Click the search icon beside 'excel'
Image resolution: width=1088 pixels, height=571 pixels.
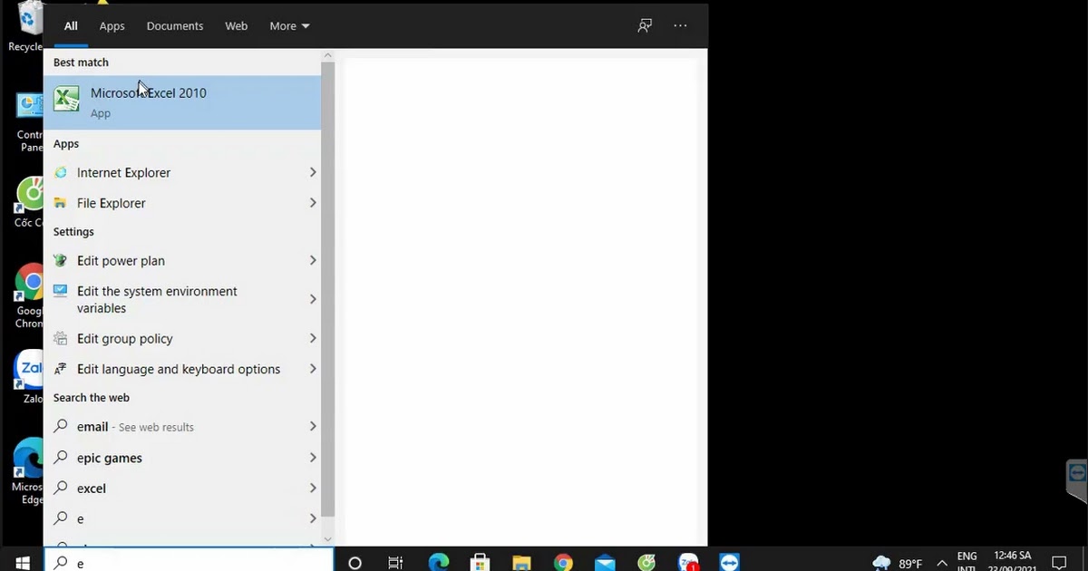coord(61,488)
